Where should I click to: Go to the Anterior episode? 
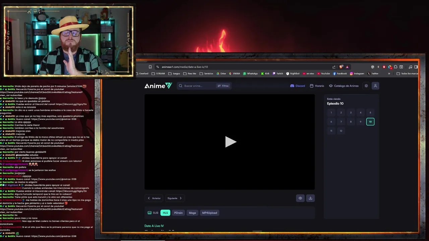154,198
